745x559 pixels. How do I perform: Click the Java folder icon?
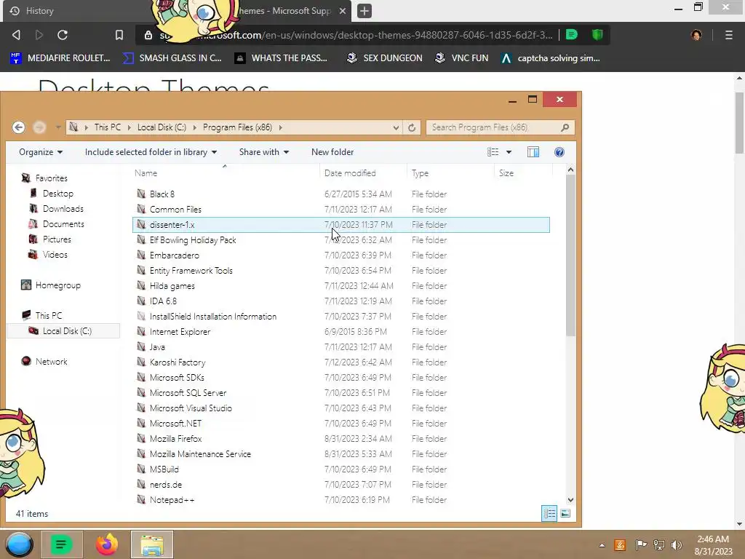pos(141,347)
